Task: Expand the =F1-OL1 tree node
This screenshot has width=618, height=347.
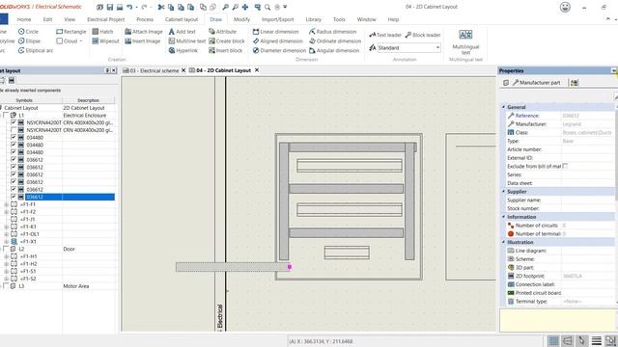Action: tap(7, 234)
